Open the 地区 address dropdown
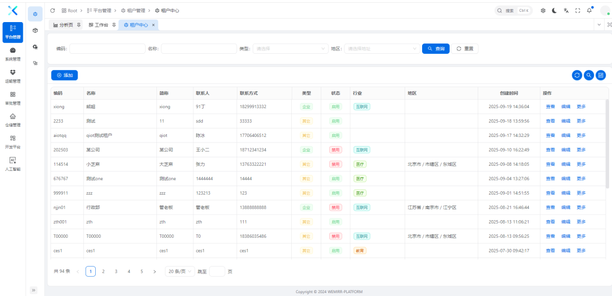612x296 pixels. pyautogui.click(x=381, y=49)
